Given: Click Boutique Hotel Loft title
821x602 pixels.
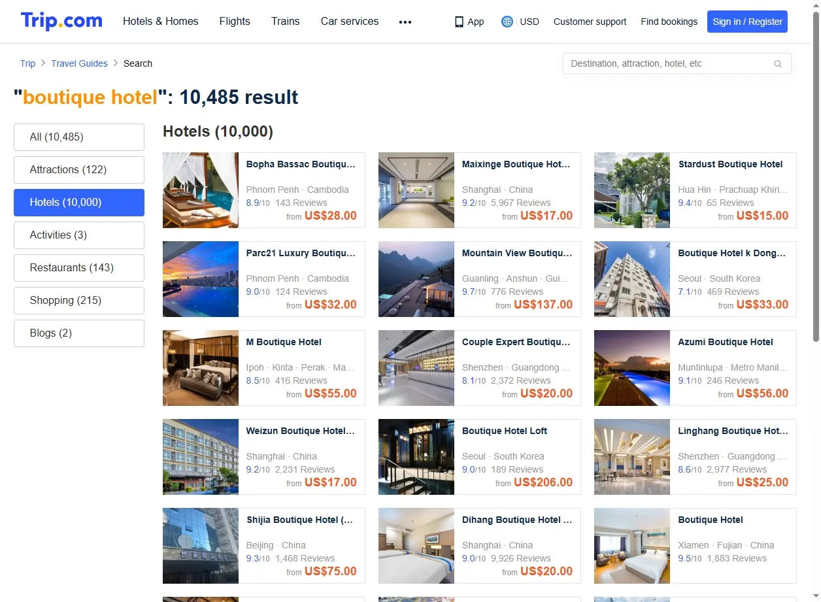Looking at the screenshot, I should pos(505,431).
